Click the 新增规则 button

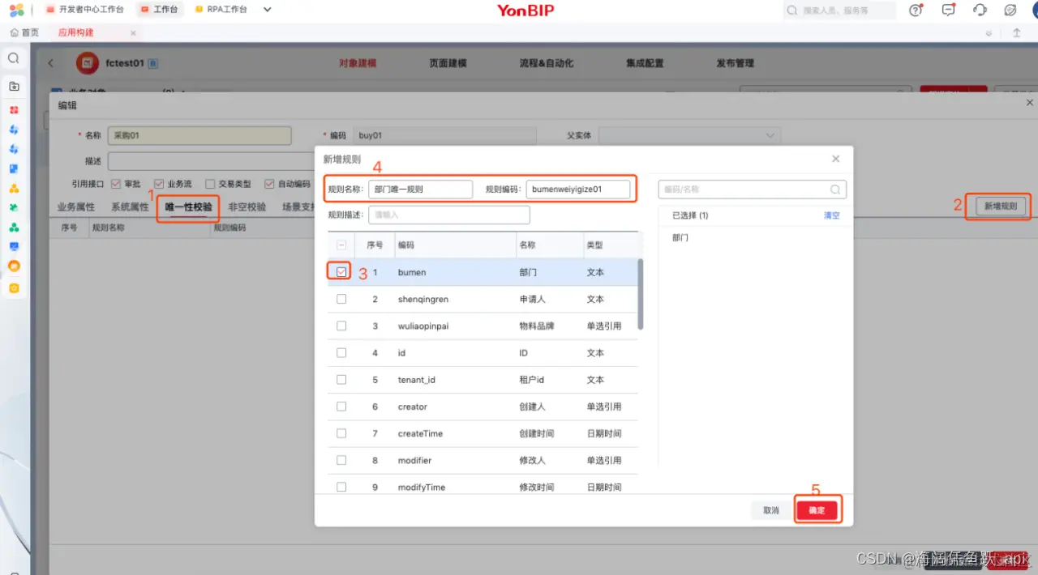tap(1000, 207)
